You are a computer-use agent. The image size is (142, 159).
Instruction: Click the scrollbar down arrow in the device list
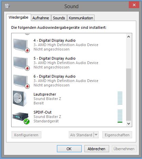tap(128, 124)
